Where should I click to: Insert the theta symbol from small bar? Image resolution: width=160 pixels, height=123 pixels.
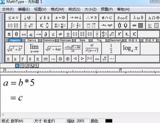16,34
